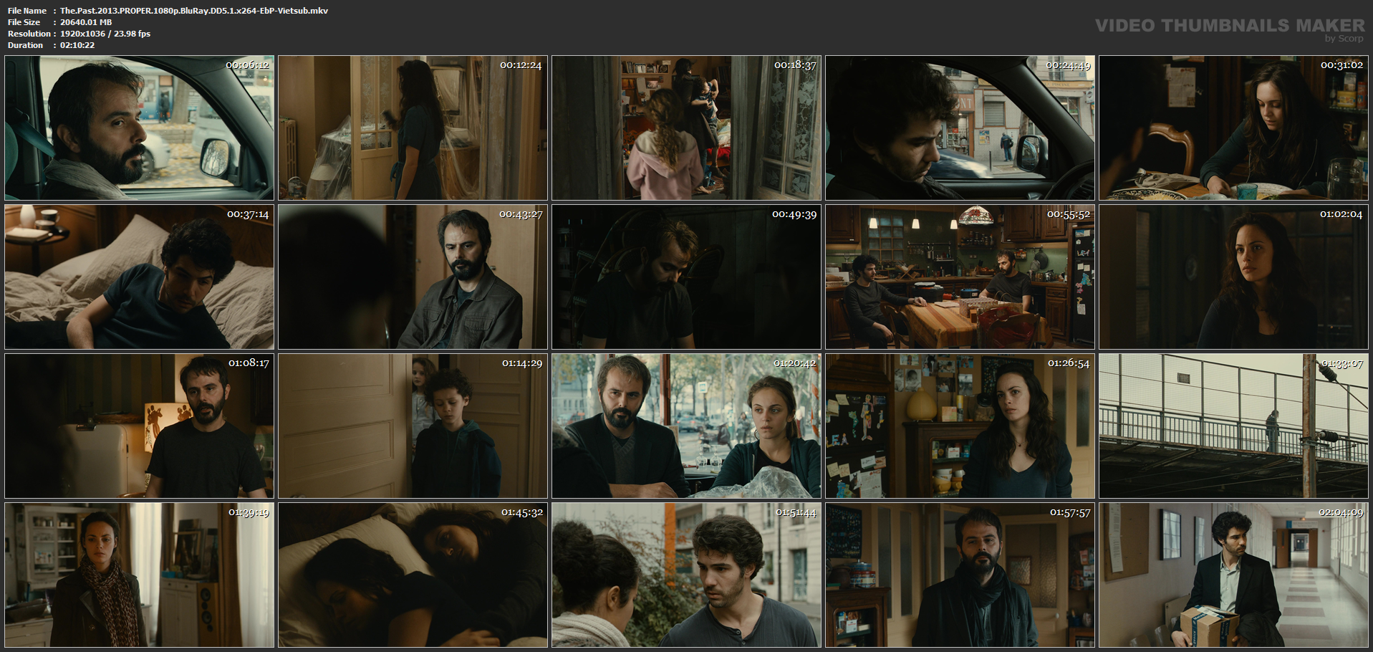The image size is (1373, 652).
Task: Open the thumbnail stamped 00:12:24
Action: click(x=413, y=128)
